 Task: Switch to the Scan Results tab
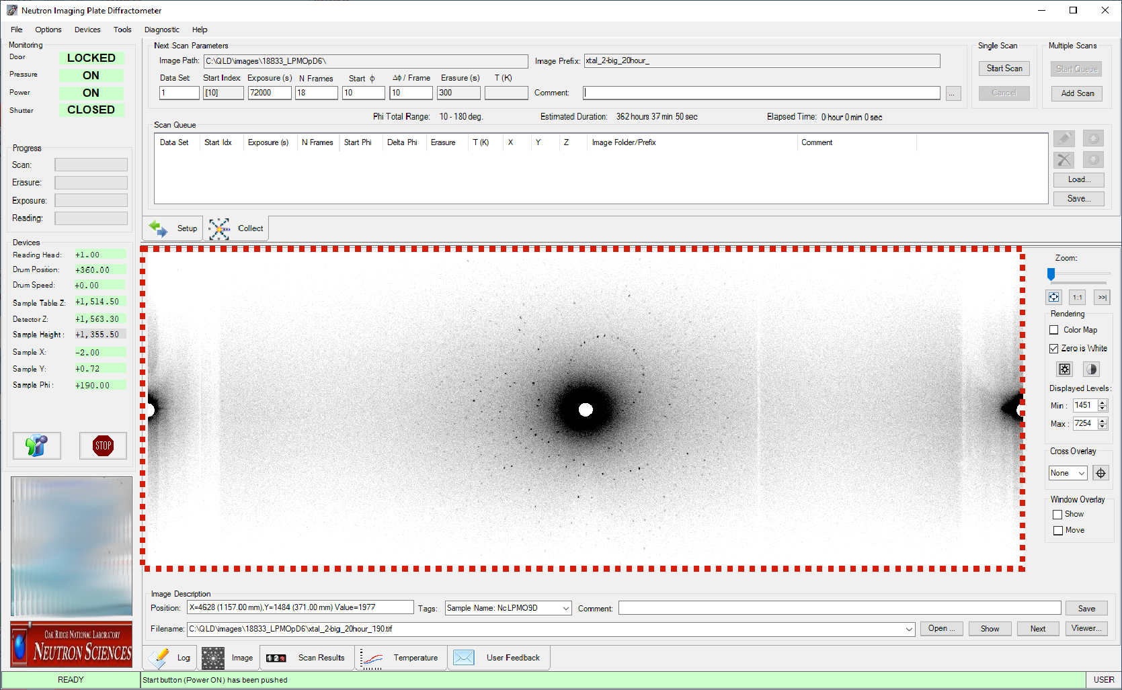point(321,658)
